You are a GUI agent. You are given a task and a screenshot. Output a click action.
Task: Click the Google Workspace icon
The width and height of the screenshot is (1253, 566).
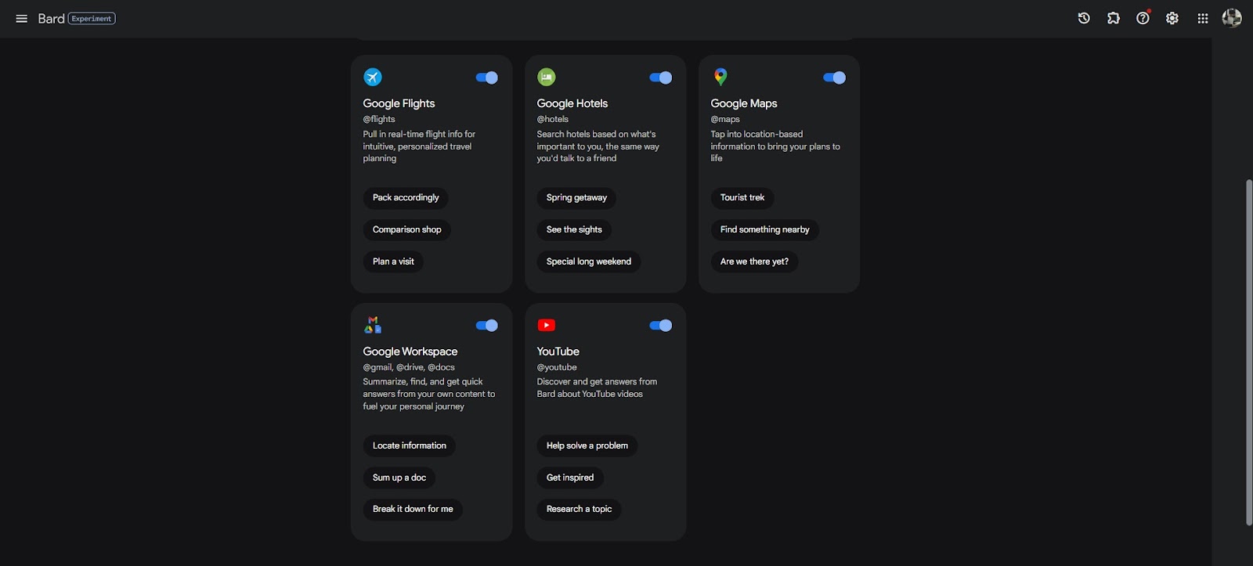click(x=373, y=325)
